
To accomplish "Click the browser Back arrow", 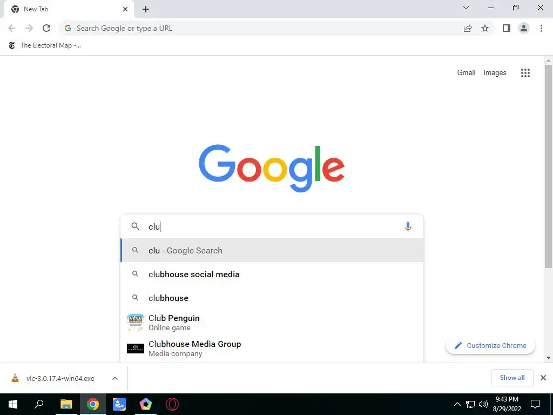I will coord(12,28).
